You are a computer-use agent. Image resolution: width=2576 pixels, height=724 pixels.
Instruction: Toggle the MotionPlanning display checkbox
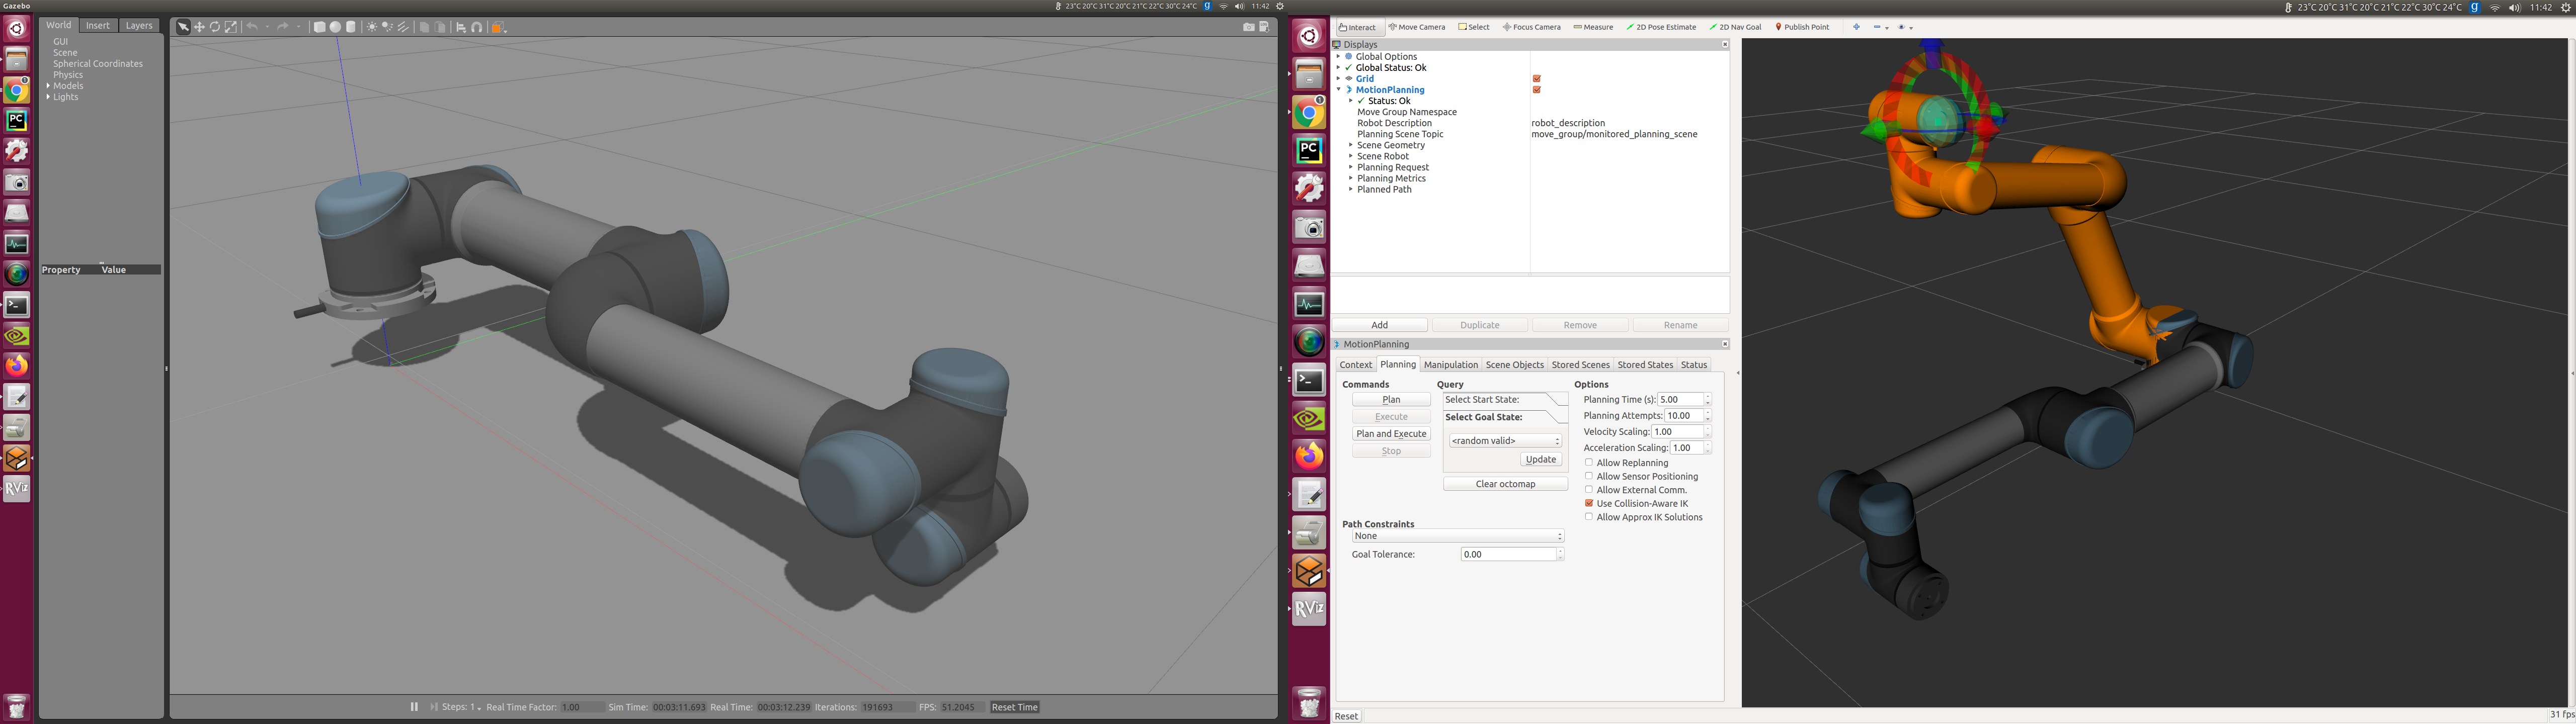click(1537, 90)
